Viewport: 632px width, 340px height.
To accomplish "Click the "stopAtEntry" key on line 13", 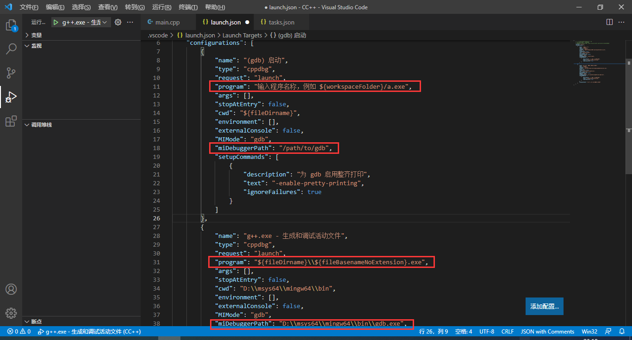I will [238, 104].
